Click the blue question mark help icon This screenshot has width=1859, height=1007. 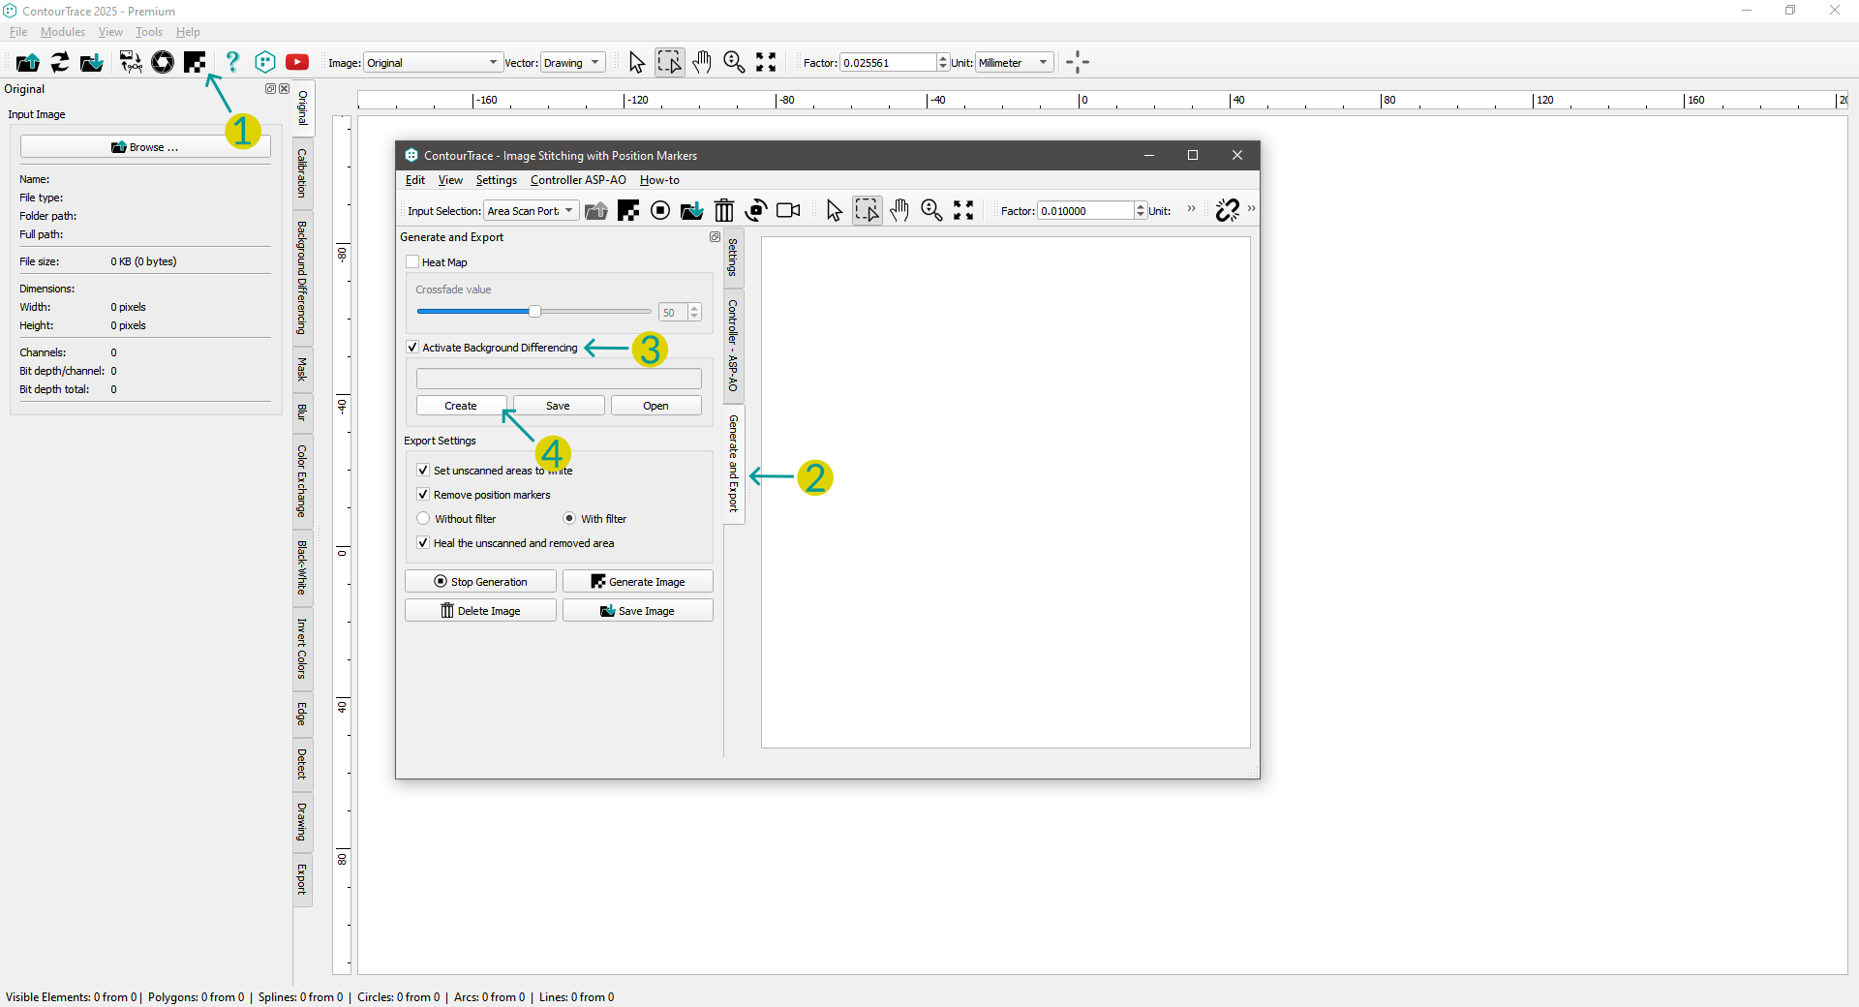[232, 63]
